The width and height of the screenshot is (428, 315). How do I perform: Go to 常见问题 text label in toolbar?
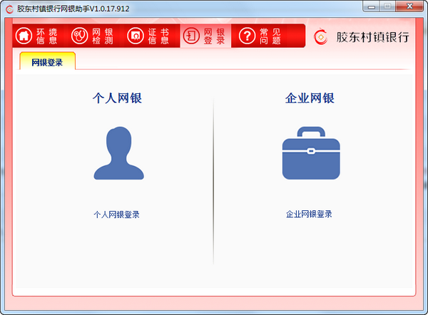tap(270, 36)
